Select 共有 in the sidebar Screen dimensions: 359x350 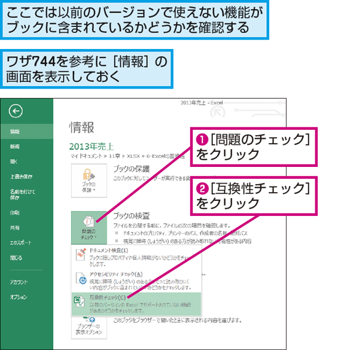tap(14, 227)
